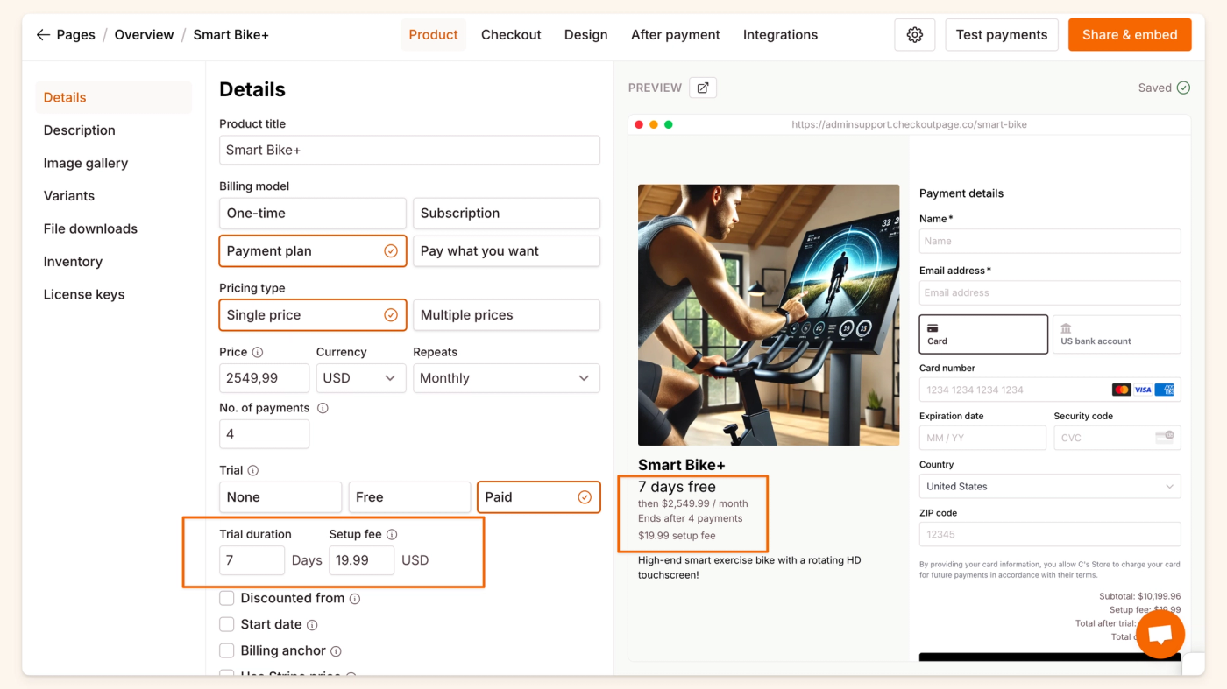Open settings with the gear icon
Viewport: 1227px width, 689px height.
915,35
